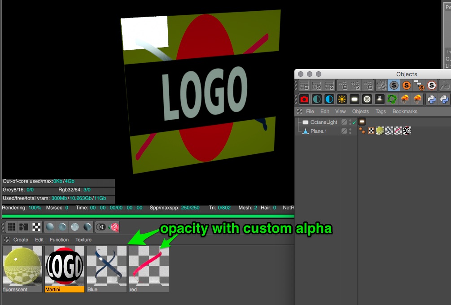The width and height of the screenshot is (451, 305).
Task: Select the Blue material thumbnail
Action: pyautogui.click(x=107, y=269)
